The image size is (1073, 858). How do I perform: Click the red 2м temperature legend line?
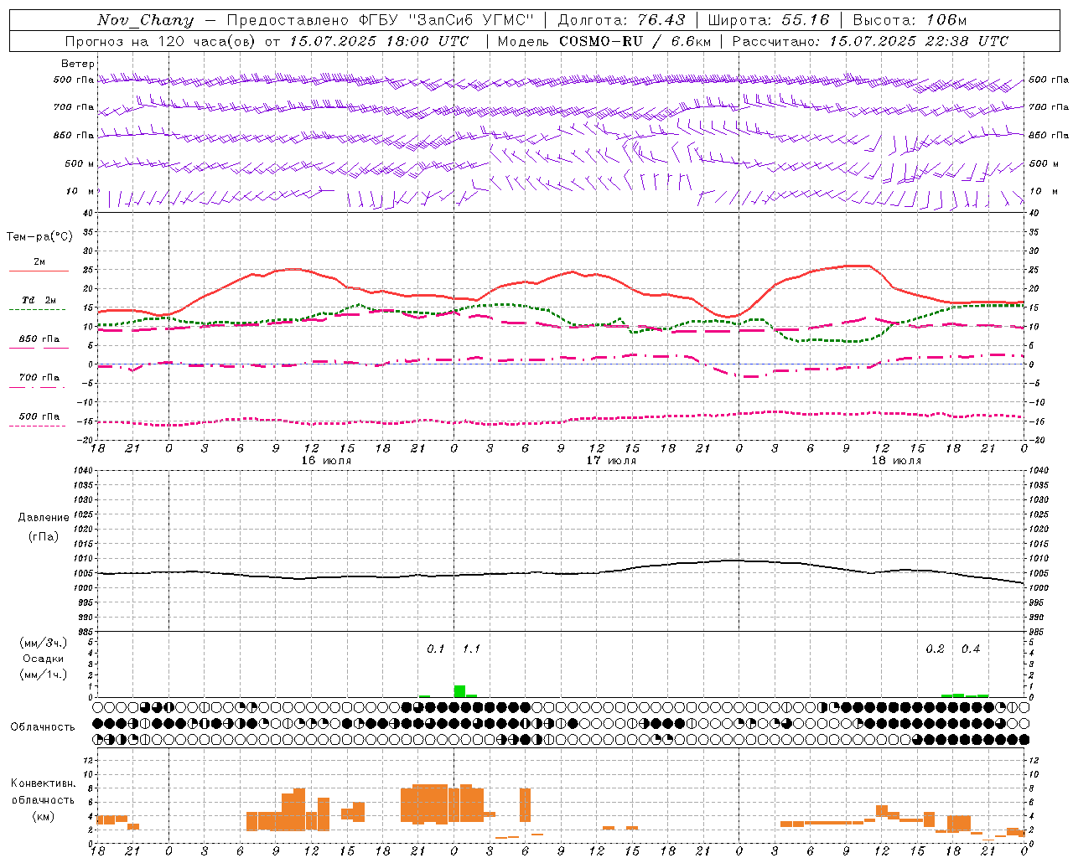click(39, 271)
